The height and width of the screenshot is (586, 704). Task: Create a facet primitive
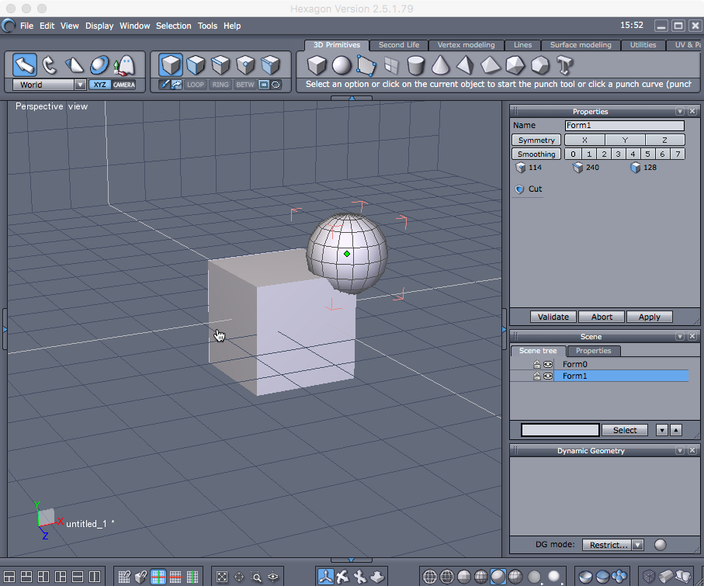point(366,65)
